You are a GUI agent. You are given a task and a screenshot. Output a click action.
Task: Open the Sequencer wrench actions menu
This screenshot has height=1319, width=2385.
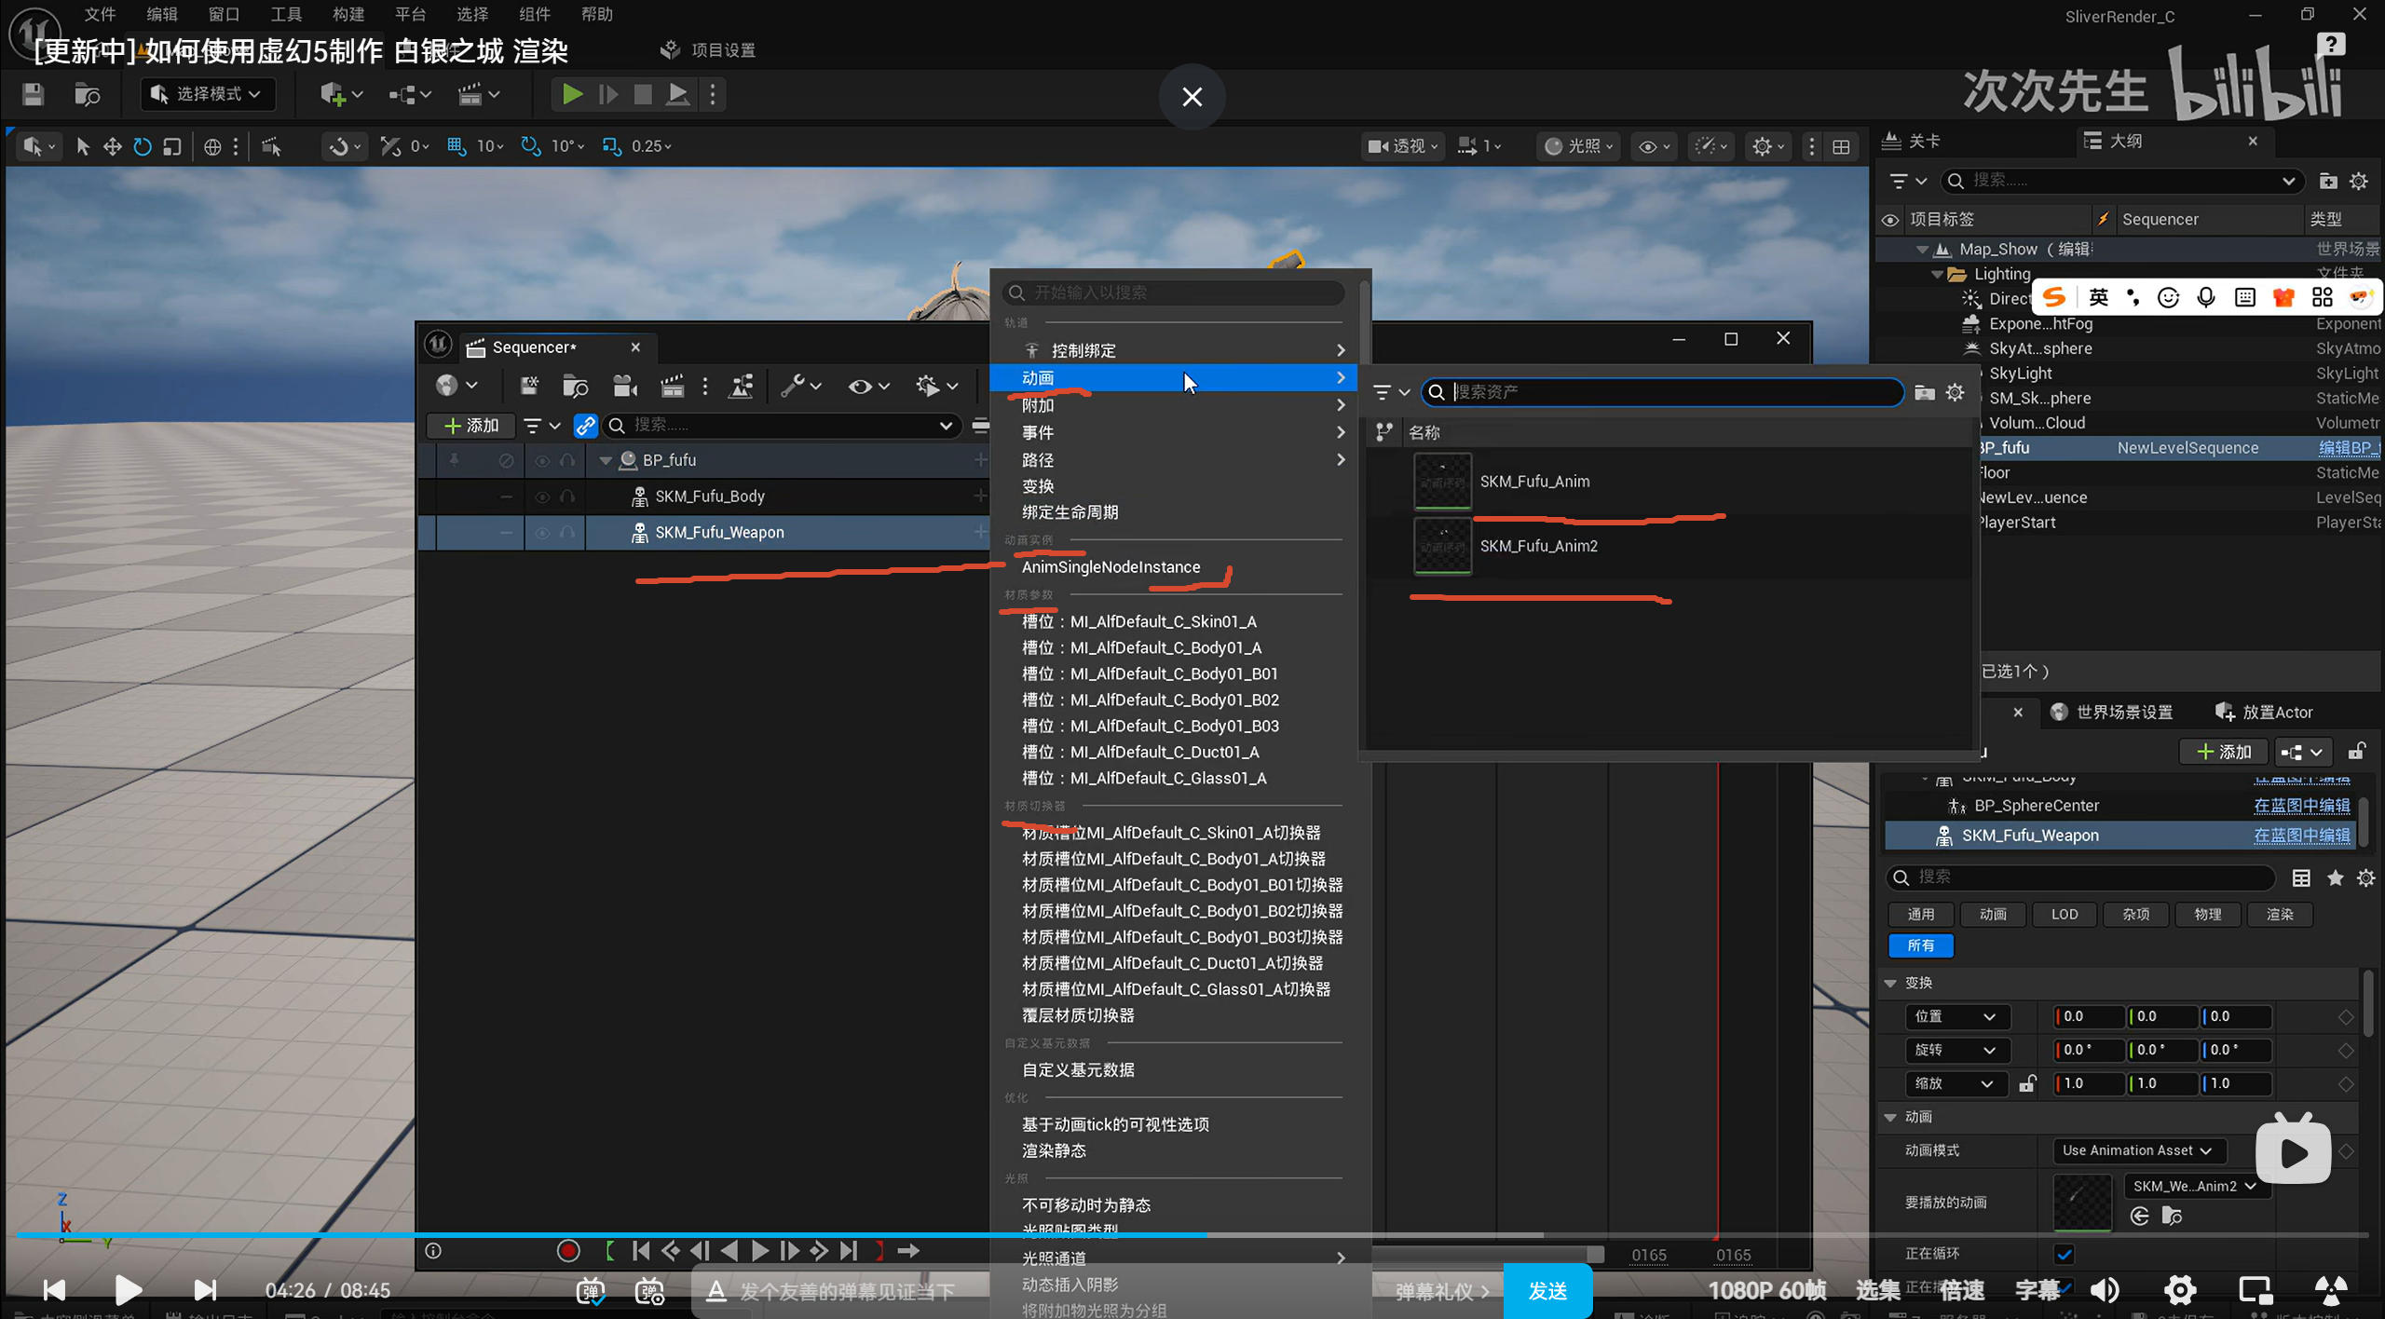coord(799,386)
